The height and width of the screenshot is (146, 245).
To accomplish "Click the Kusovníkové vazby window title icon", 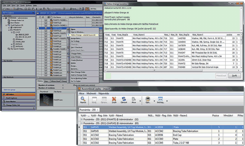I will point(80,89).
